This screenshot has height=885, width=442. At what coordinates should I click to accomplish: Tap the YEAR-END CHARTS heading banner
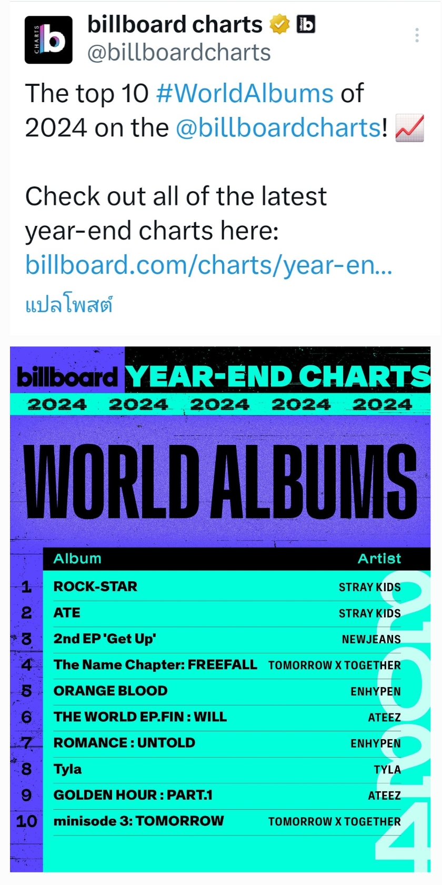[x=278, y=376]
